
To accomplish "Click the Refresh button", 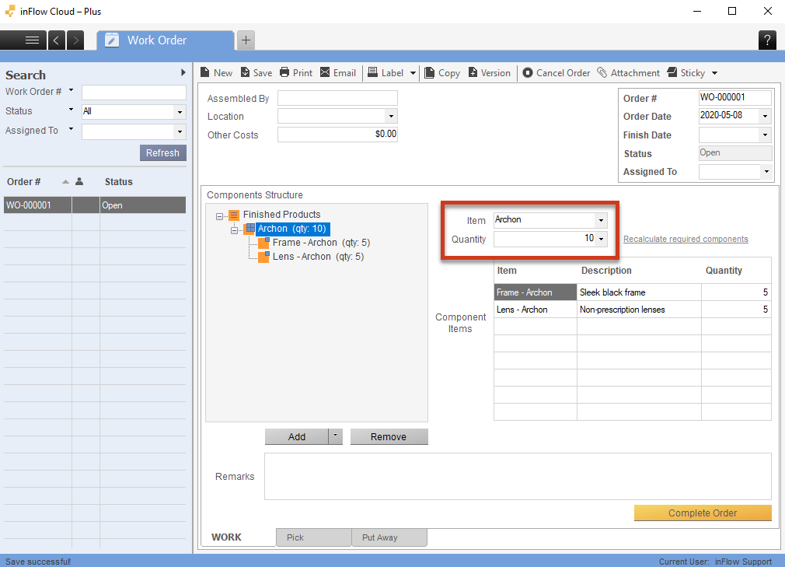I will pos(162,152).
